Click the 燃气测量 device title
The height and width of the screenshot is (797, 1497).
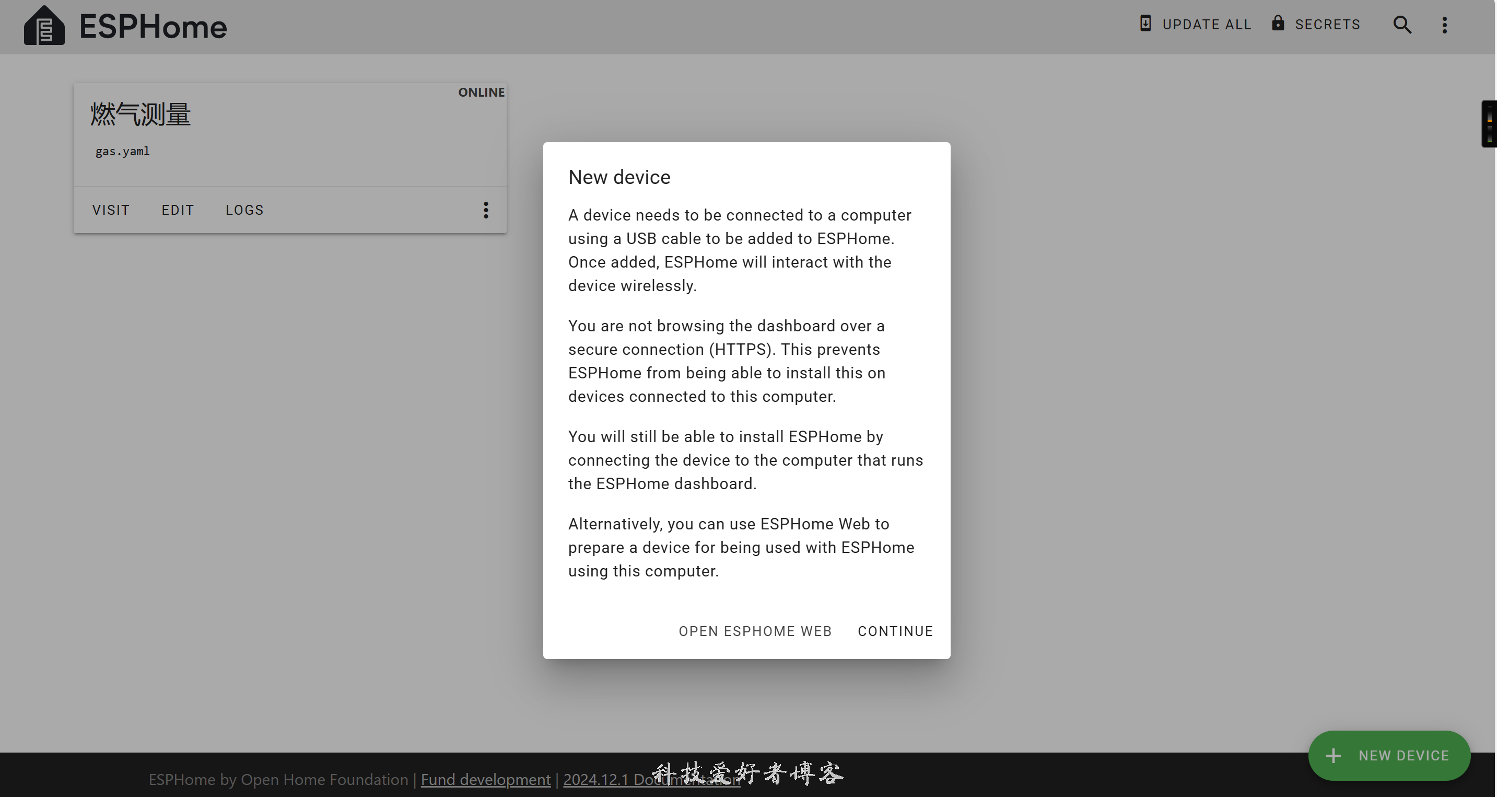(141, 114)
